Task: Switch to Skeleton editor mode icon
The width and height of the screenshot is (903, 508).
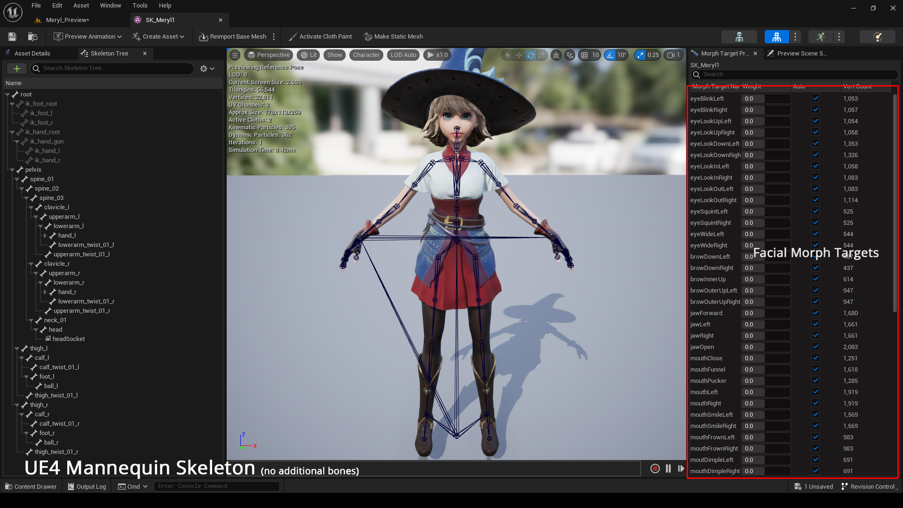Action: point(739,37)
